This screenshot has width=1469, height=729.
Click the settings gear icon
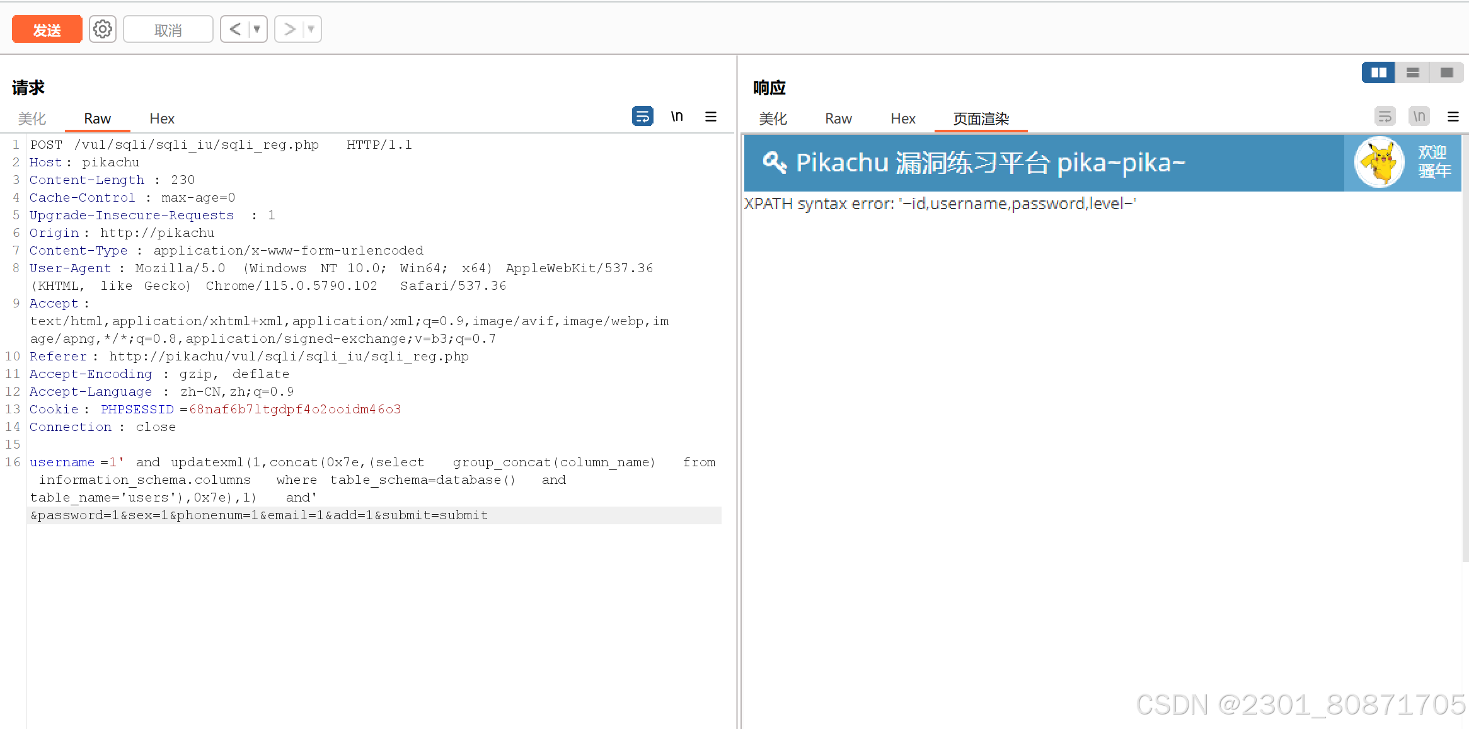coord(102,29)
